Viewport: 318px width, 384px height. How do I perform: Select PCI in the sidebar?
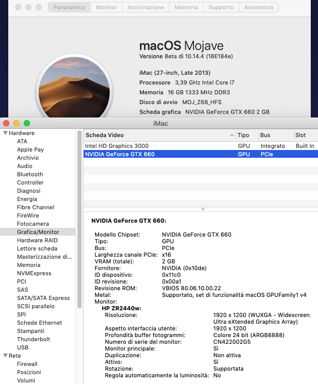pos(22,281)
